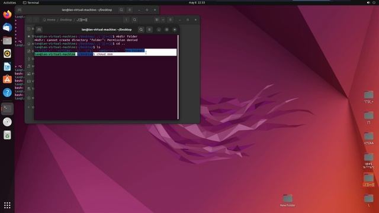Image resolution: width=379 pixels, height=213 pixels.
Task: Open the search in Files window
Action: click(134, 20)
